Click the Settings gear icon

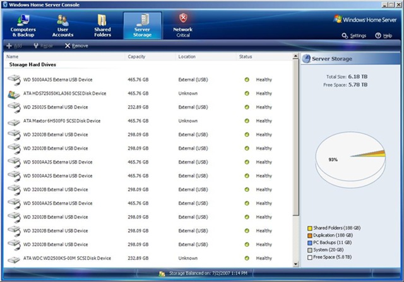(x=345, y=36)
